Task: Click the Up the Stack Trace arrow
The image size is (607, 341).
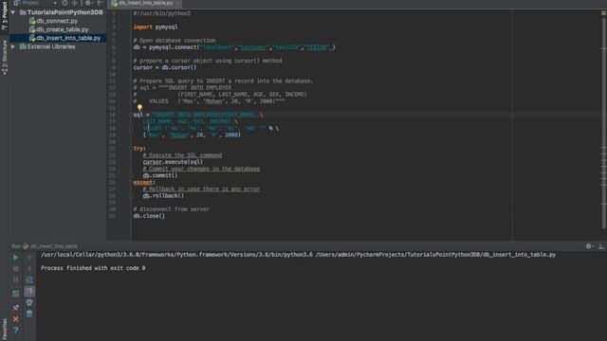Action: pyautogui.click(x=29, y=258)
